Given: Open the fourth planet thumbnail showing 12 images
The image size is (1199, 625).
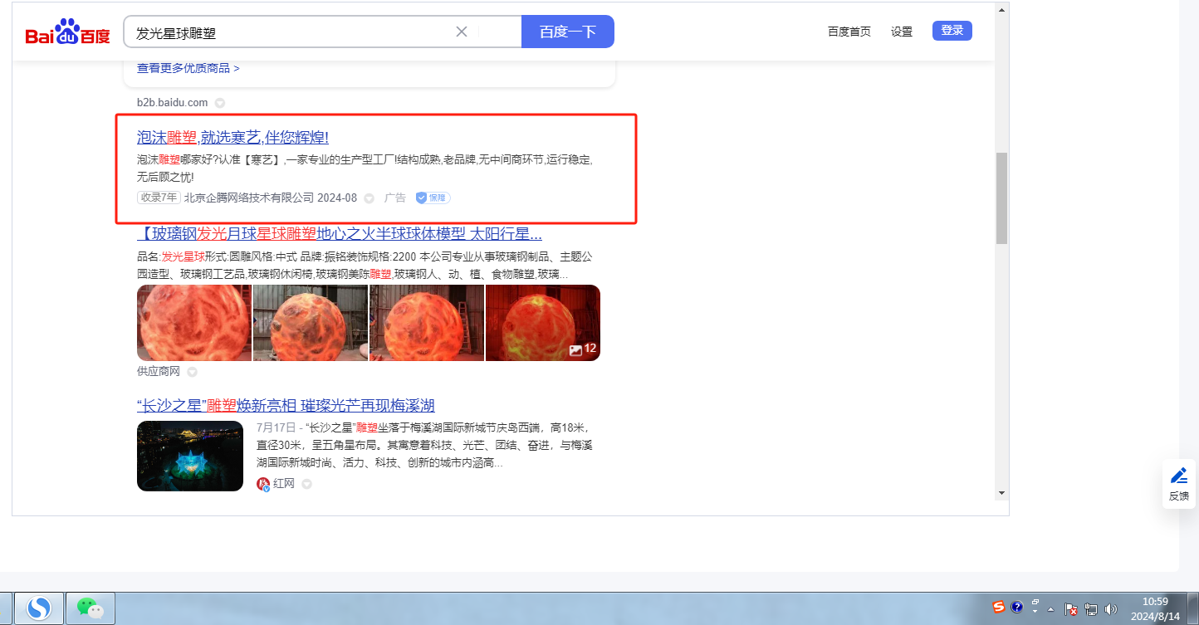Looking at the screenshot, I should (543, 323).
